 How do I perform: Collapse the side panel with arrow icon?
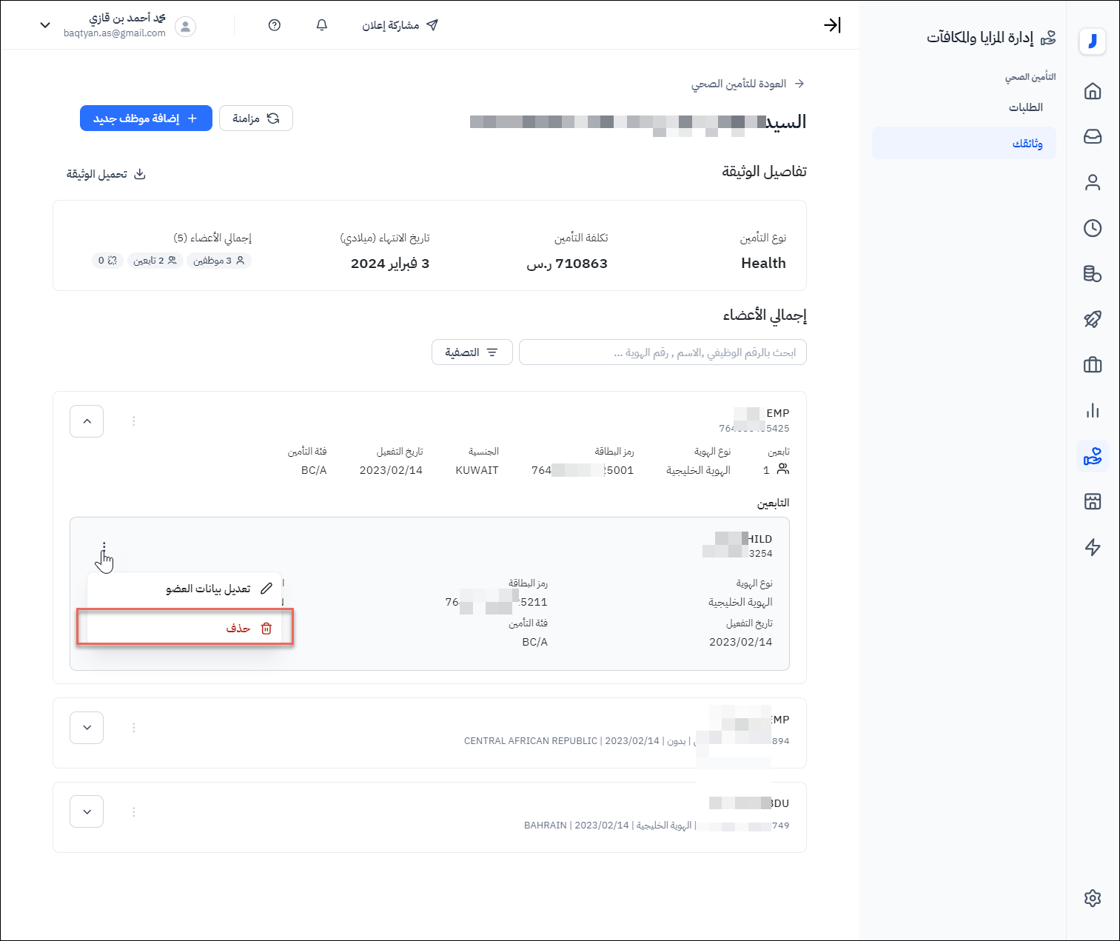click(832, 25)
